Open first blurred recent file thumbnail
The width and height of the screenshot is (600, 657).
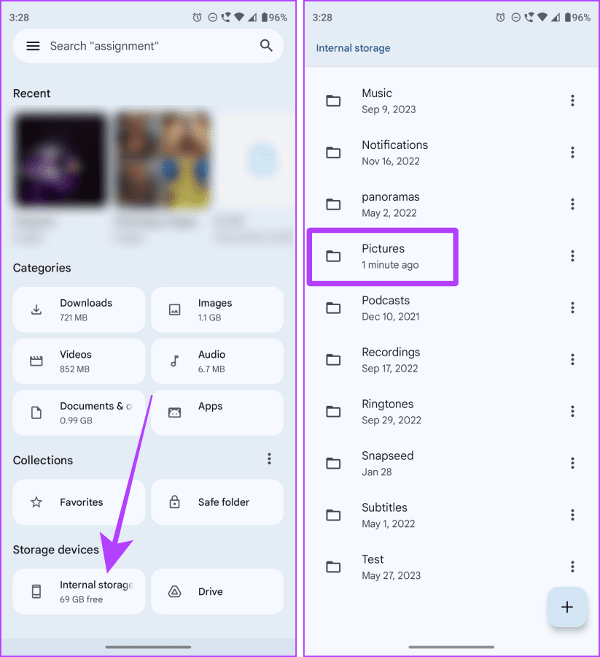click(x=59, y=158)
